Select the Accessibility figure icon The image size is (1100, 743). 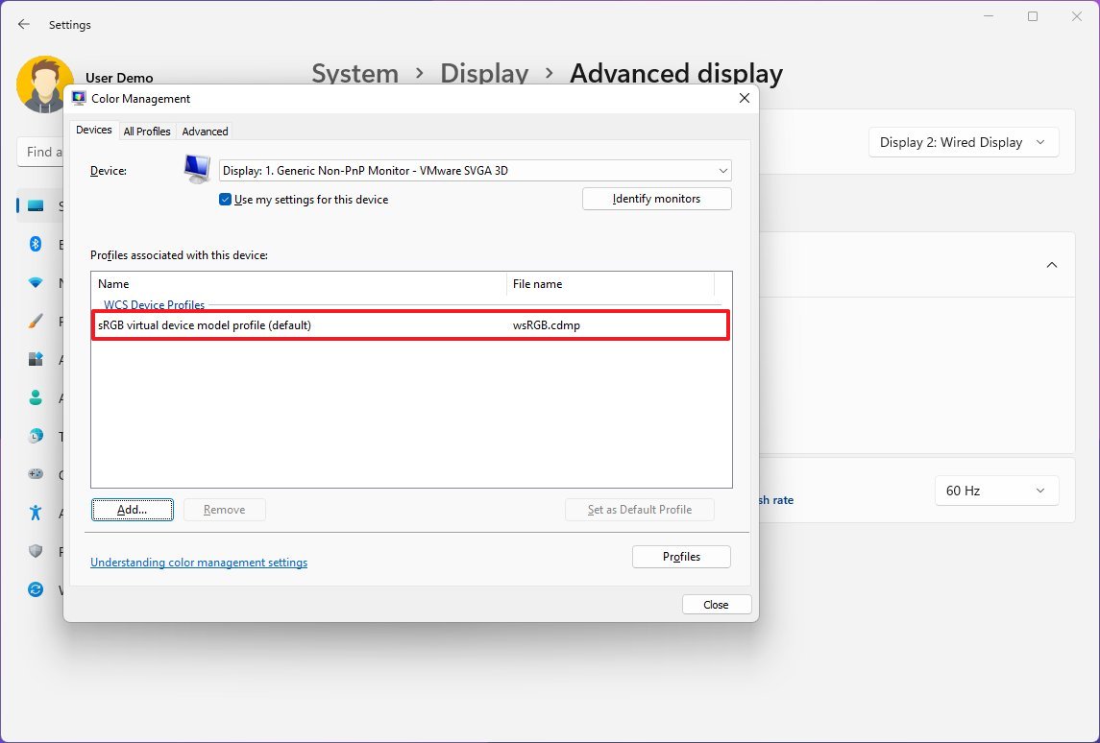pos(36,513)
